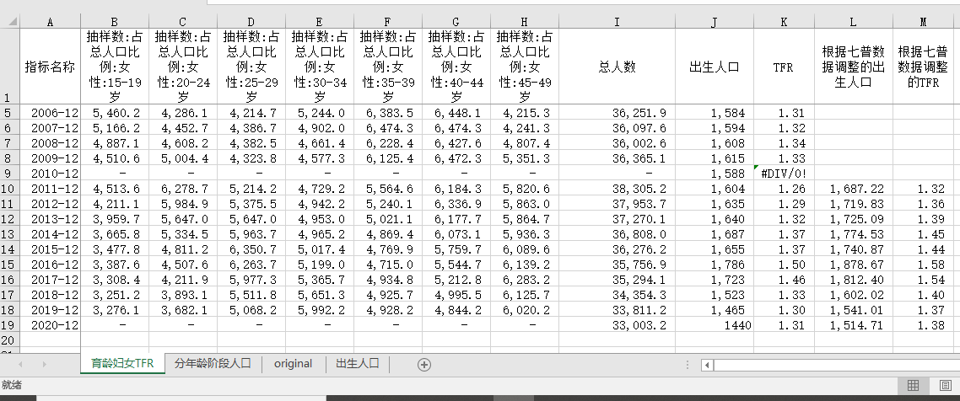960x401 pixels.
Task: Click the #DIV/0! error cell
Action: point(784,173)
